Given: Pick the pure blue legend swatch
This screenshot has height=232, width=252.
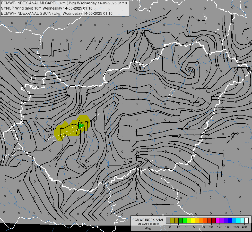Looking at the screenshot, I should click(230, 220).
